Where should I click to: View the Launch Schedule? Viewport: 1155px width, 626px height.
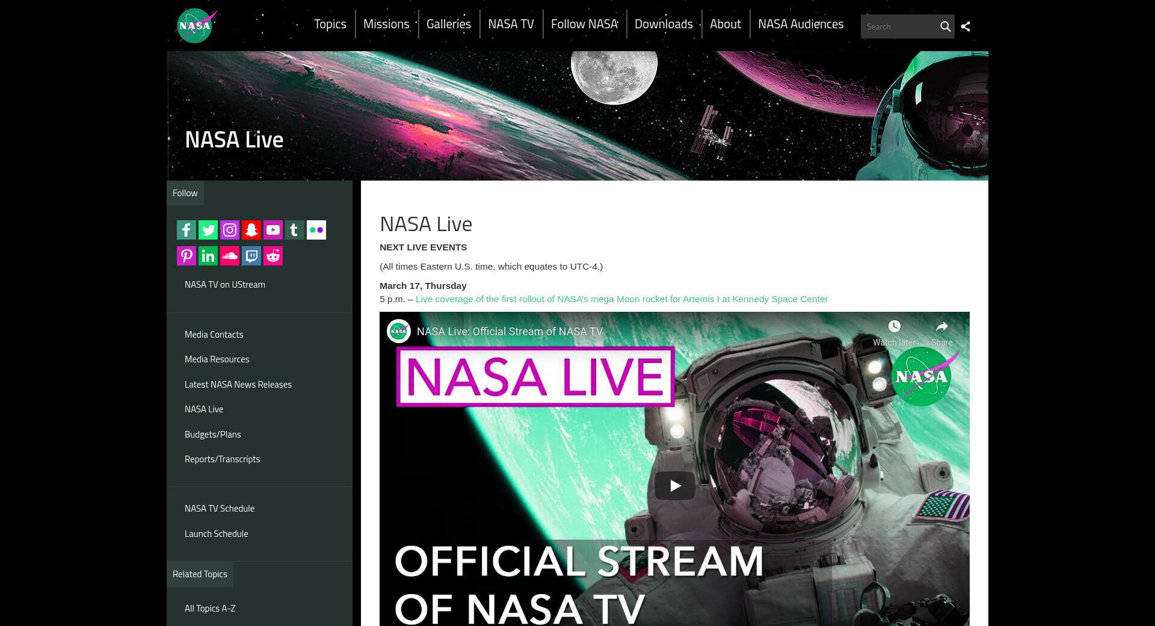pyautogui.click(x=217, y=534)
